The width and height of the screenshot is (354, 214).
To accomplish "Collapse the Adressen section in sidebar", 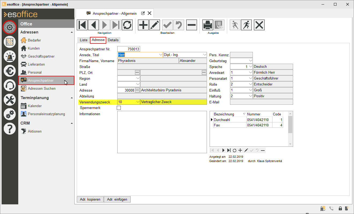I will point(72,32).
